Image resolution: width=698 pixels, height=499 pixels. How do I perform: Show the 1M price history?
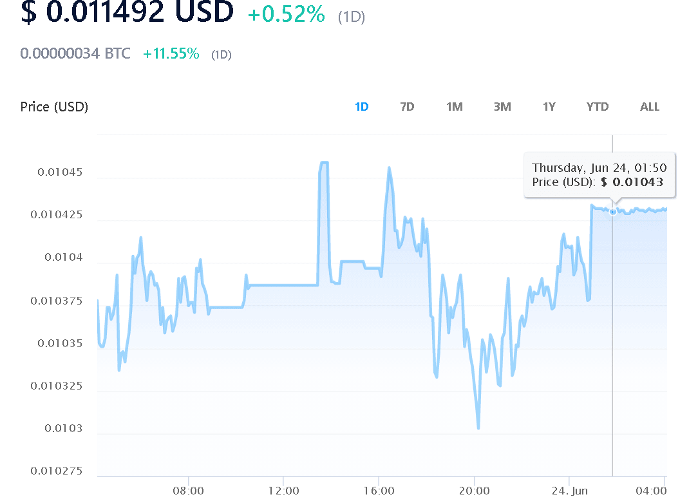coord(455,107)
